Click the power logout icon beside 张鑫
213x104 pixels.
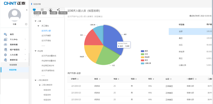click(26, 24)
